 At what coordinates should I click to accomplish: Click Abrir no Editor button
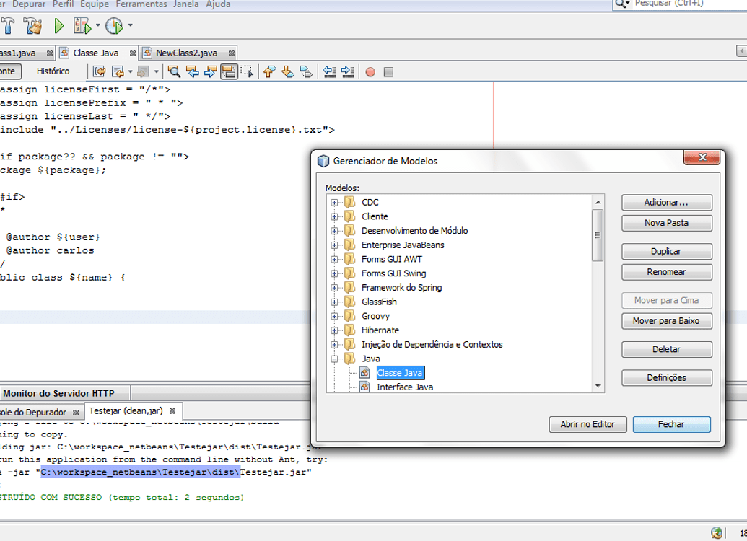(x=587, y=424)
